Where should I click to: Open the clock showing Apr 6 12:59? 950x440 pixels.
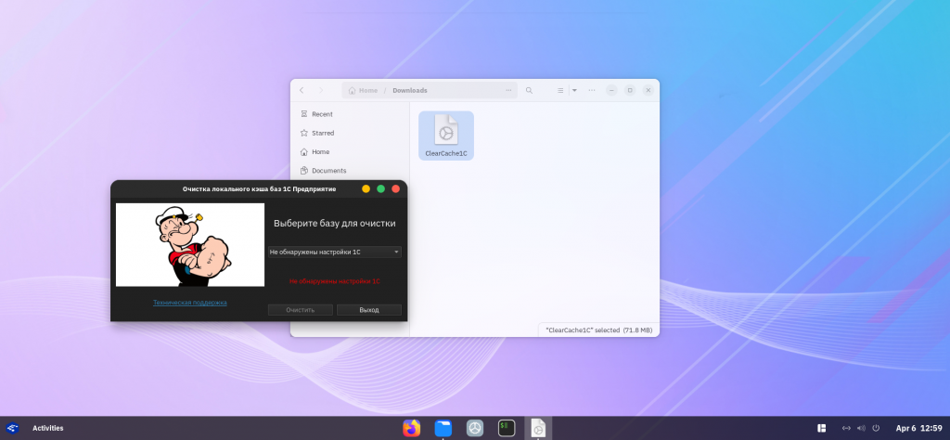[x=919, y=428]
